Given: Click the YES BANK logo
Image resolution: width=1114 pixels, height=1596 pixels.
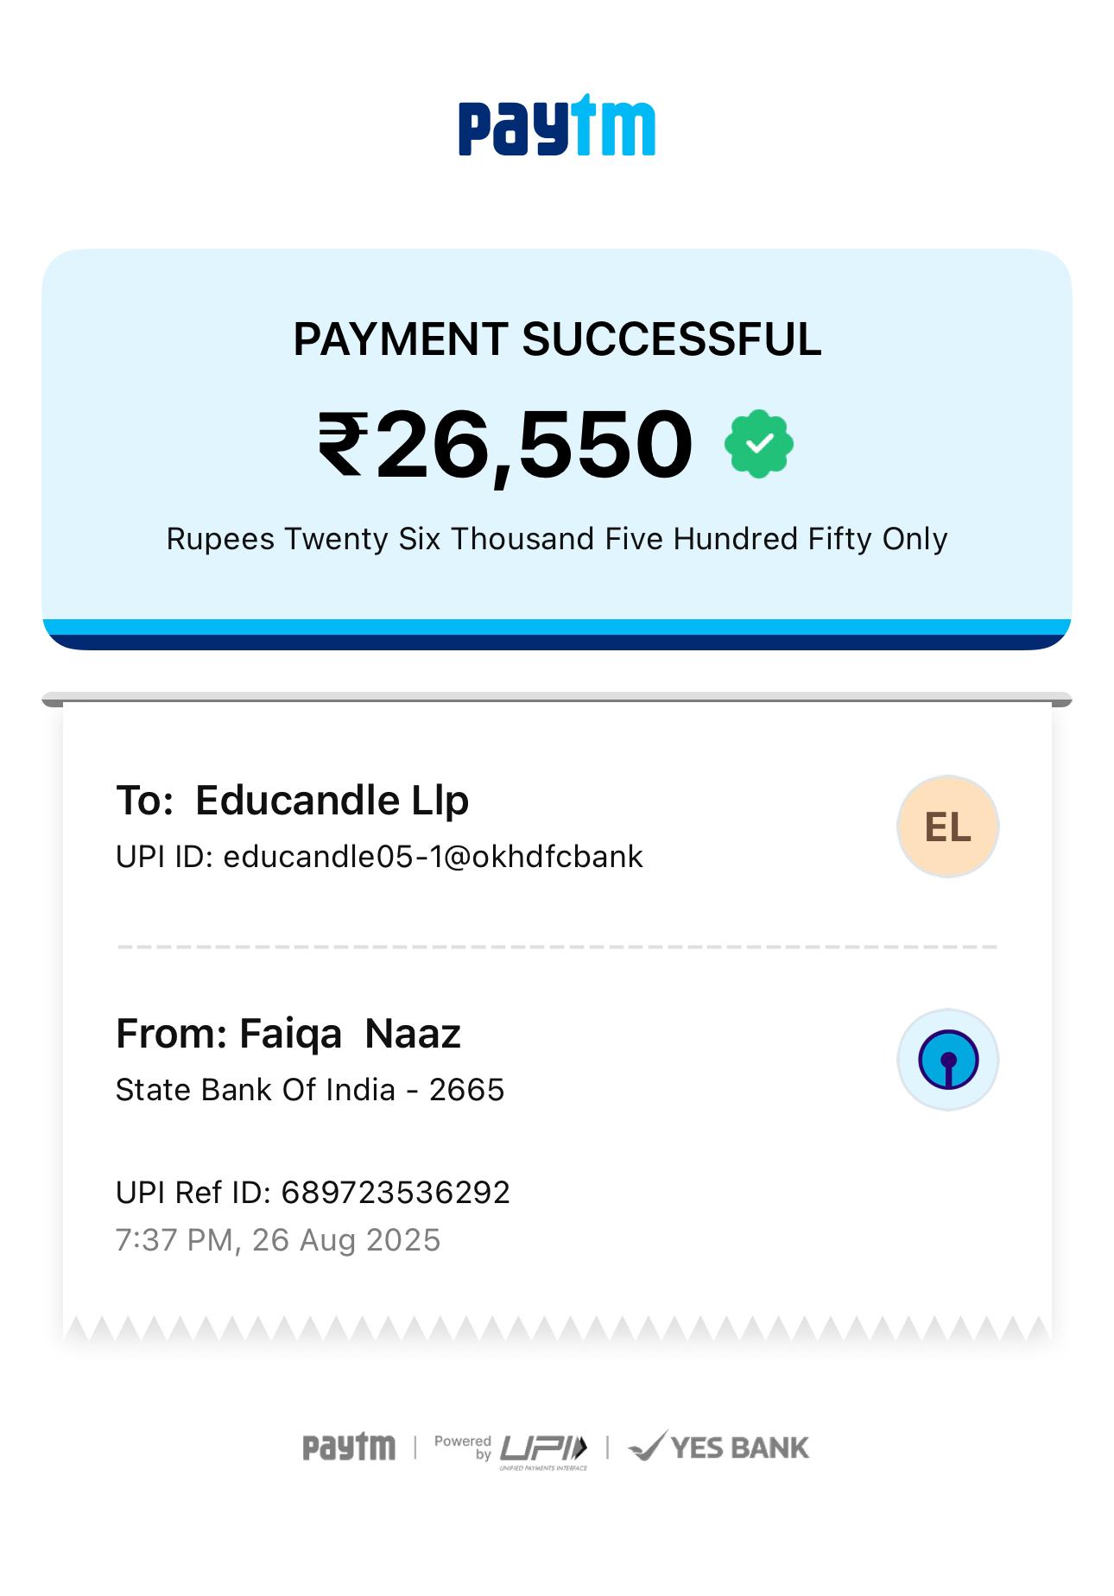Looking at the screenshot, I should pos(718,1447).
